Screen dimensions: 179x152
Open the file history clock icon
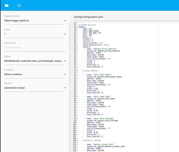click(x=19, y=5)
